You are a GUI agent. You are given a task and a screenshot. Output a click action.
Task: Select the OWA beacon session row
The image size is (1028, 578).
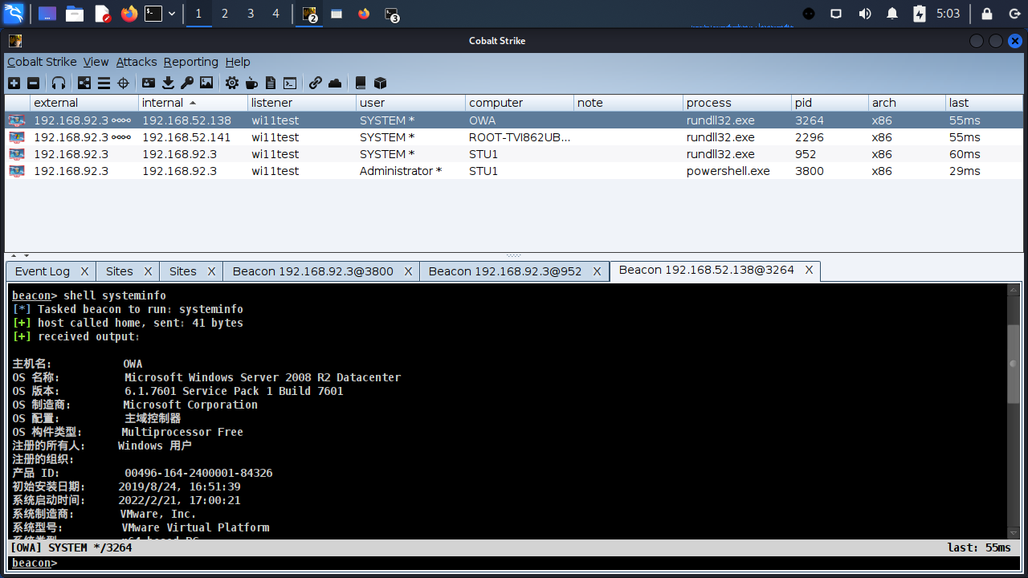click(514, 120)
